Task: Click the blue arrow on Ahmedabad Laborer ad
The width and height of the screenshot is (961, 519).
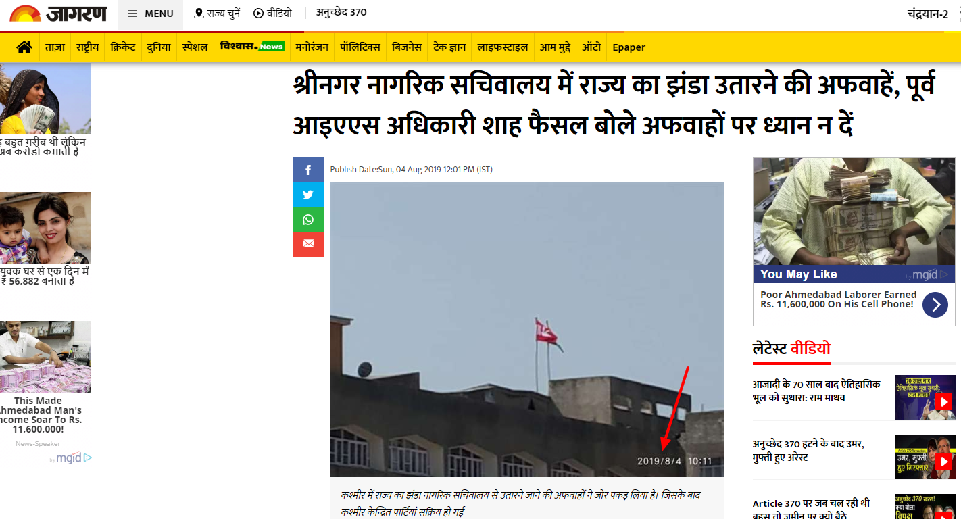Action: tap(935, 305)
